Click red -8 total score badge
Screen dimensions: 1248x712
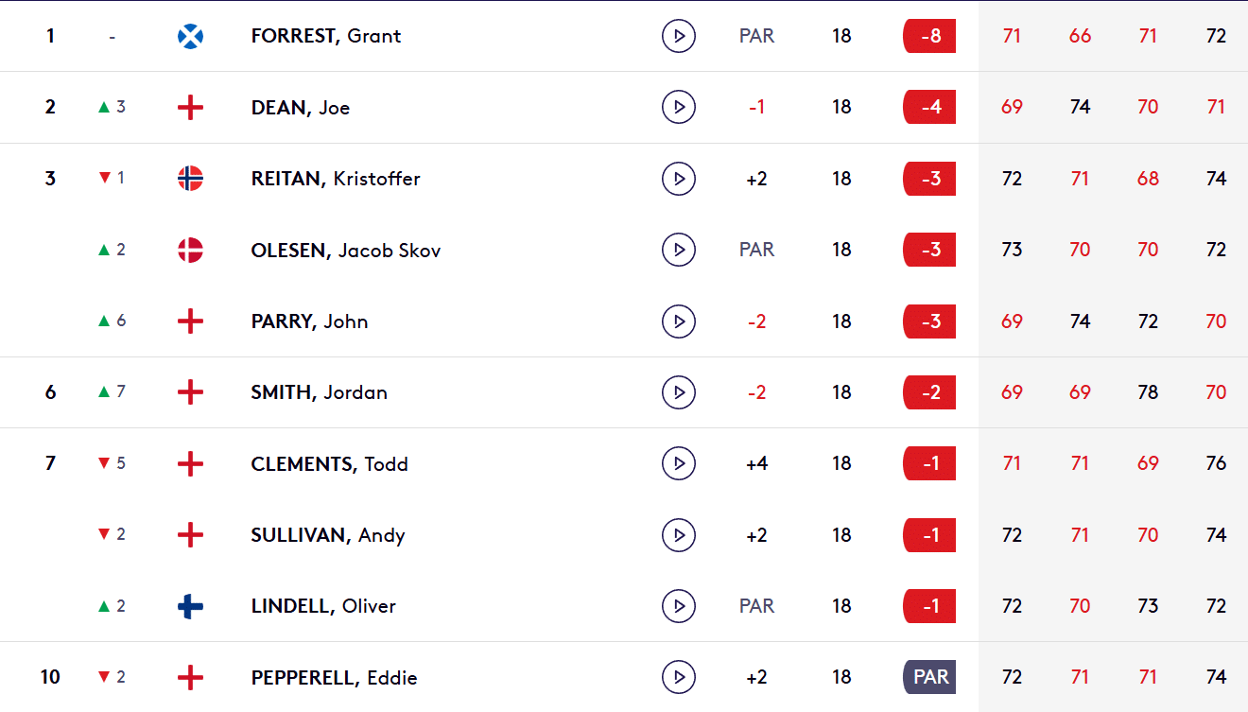[929, 36]
